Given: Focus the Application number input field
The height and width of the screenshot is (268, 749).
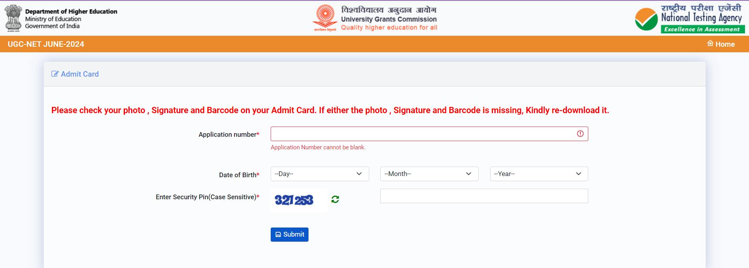Looking at the screenshot, I should [429, 134].
